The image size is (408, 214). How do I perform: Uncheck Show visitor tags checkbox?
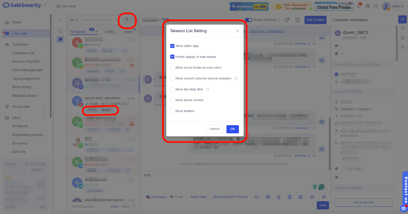(x=172, y=46)
